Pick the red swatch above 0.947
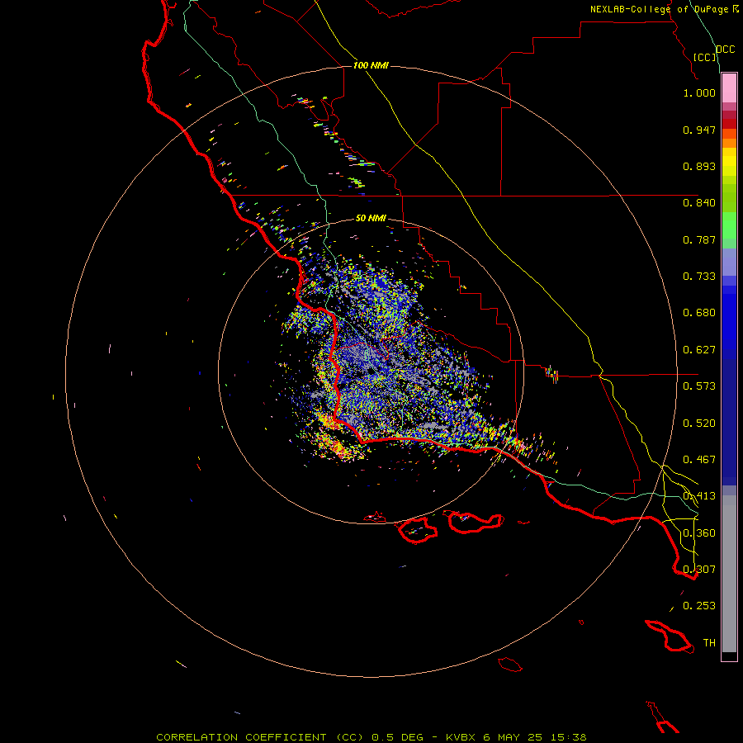The width and height of the screenshot is (743, 743). [x=729, y=124]
